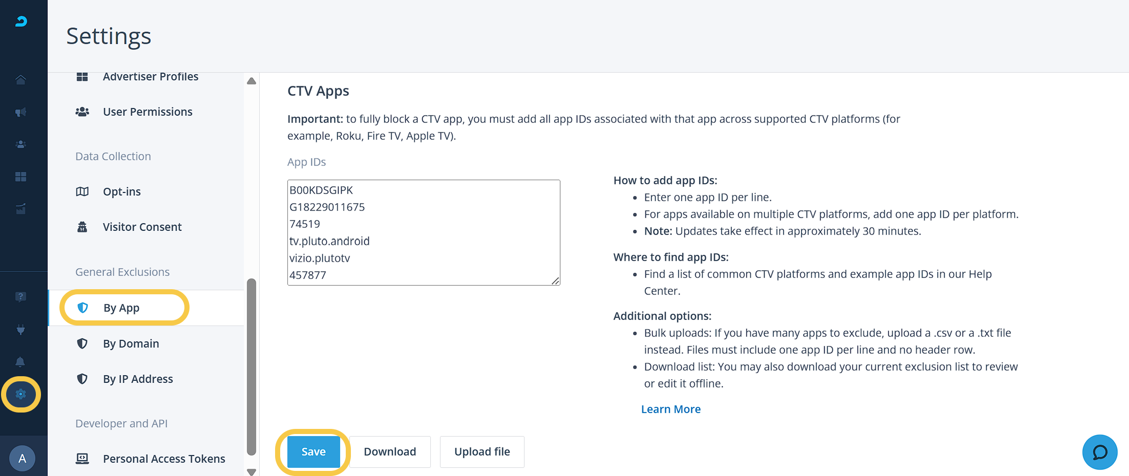Image resolution: width=1129 pixels, height=476 pixels.
Task: Go to Visitor Consent settings
Action: (142, 227)
